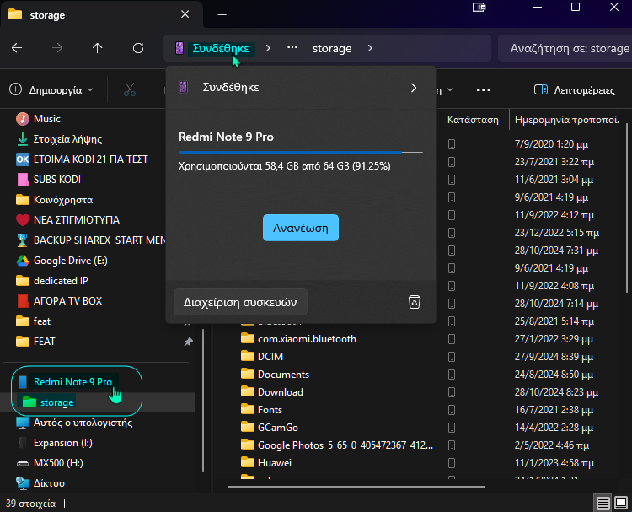The width and height of the screenshot is (632, 512).
Task: Expand Συνδέθηκε row chevron in popup
Action: (414, 88)
